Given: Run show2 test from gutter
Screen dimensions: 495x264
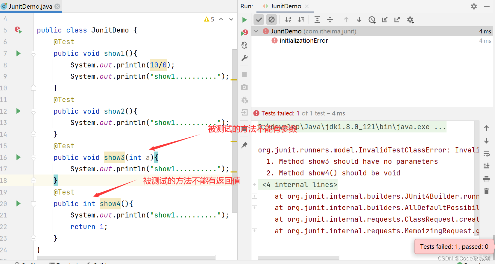Looking at the screenshot, I should [19, 111].
